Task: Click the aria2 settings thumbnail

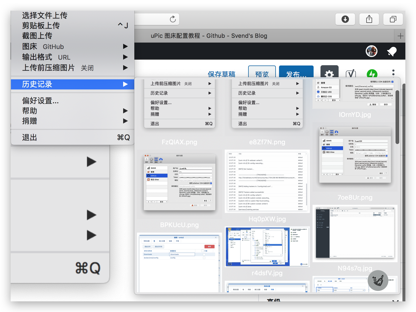Action: pyautogui.click(x=180, y=262)
